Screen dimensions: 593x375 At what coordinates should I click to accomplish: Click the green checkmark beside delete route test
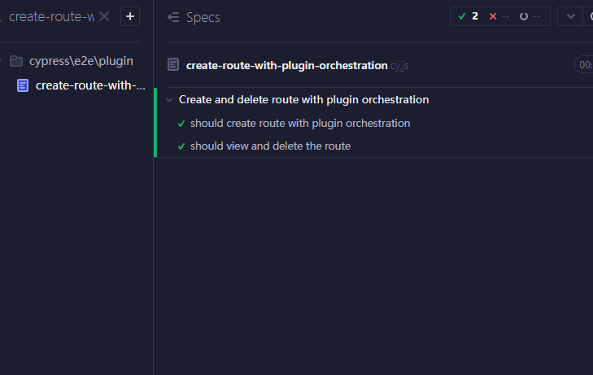pyautogui.click(x=181, y=146)
